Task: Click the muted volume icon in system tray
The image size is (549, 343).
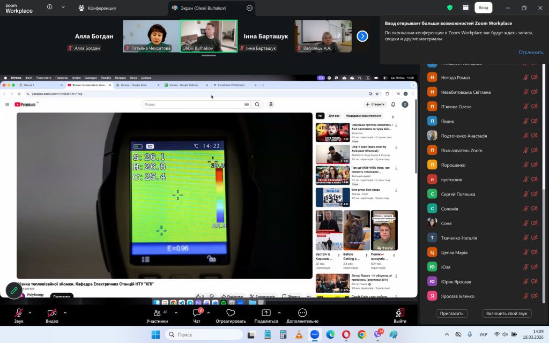Action: (x=505, y=334)
